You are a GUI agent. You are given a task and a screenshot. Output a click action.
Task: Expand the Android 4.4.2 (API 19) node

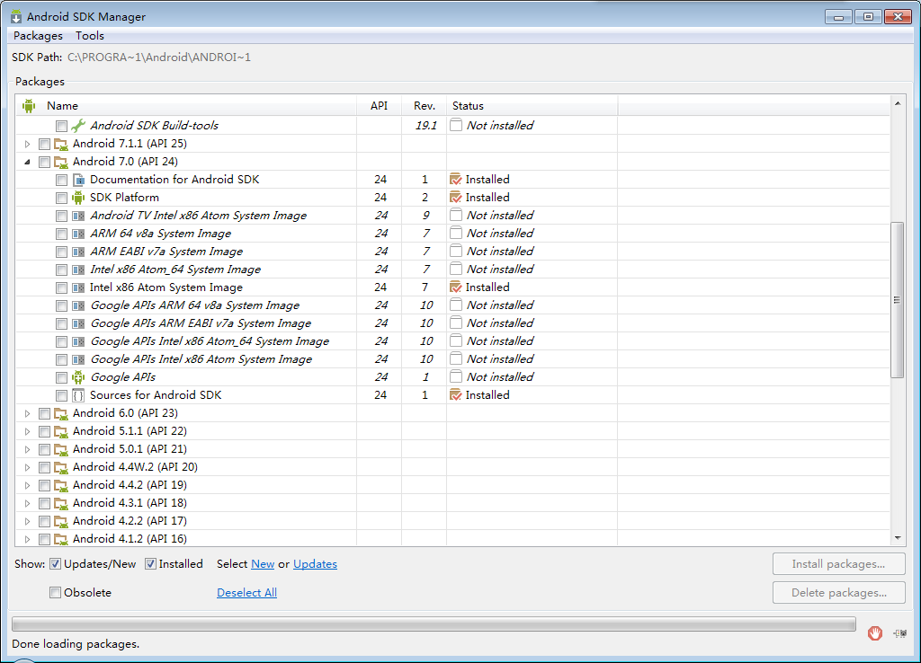pyautogui.click(x=27, y=485)
